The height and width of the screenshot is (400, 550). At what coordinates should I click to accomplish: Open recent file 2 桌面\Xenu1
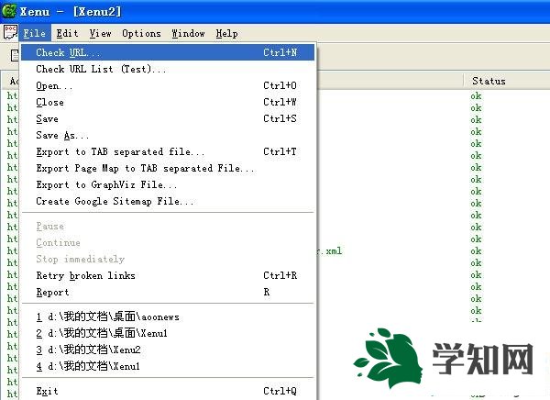(x=168, y=333)
